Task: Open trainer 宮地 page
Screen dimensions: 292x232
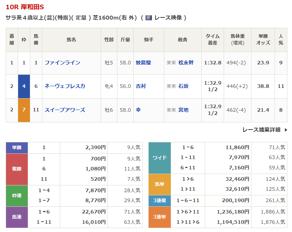Action: click(184, 110)
